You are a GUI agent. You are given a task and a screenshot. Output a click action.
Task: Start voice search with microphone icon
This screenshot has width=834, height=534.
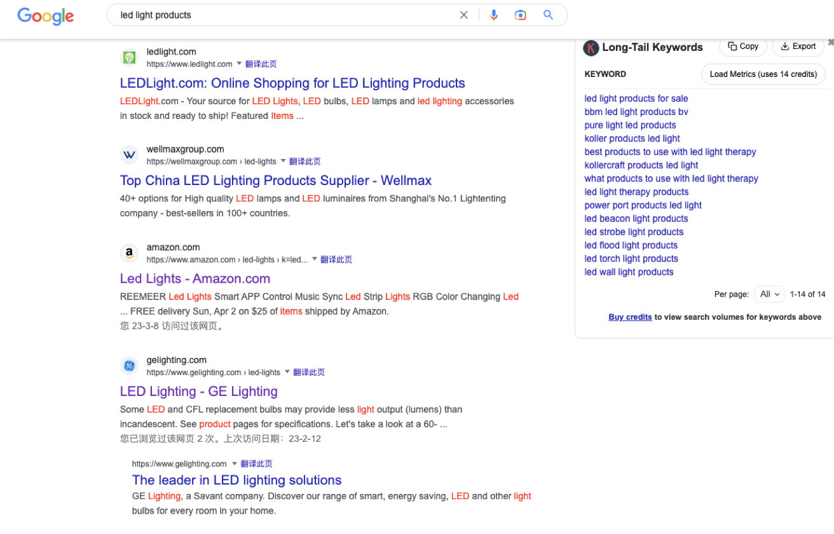pyautogui.click(x=494, y=15)
